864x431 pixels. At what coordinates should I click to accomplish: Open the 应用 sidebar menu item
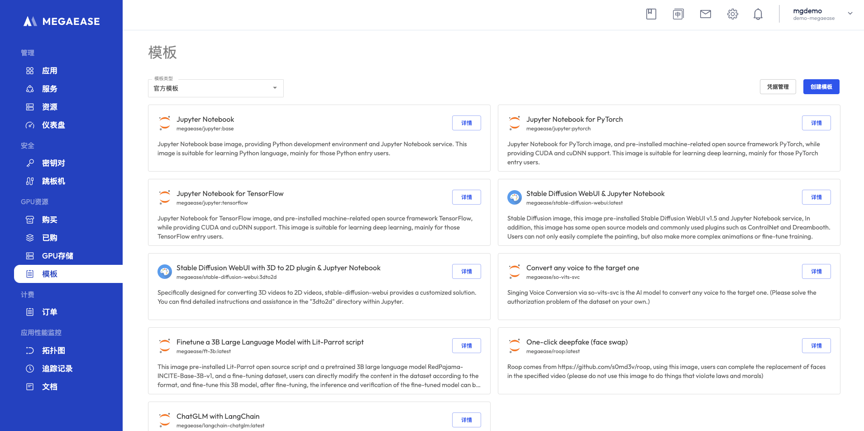[49, 71]
